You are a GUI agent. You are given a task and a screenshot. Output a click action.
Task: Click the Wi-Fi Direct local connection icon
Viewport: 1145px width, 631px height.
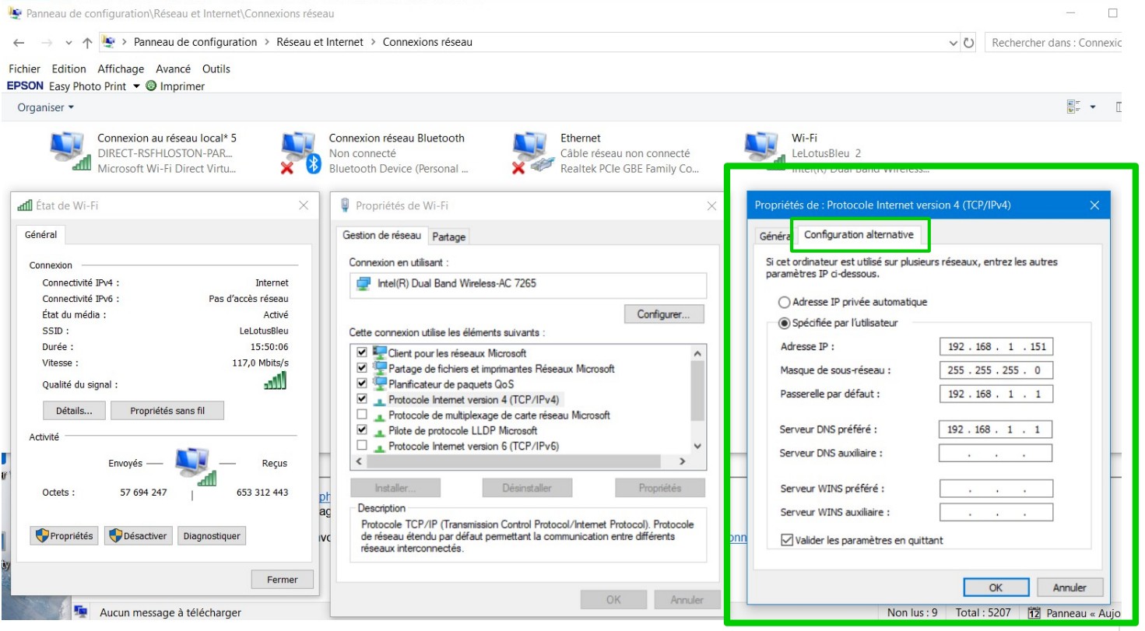point(70,152)
